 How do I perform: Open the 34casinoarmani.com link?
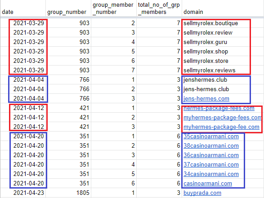point(211,174)
